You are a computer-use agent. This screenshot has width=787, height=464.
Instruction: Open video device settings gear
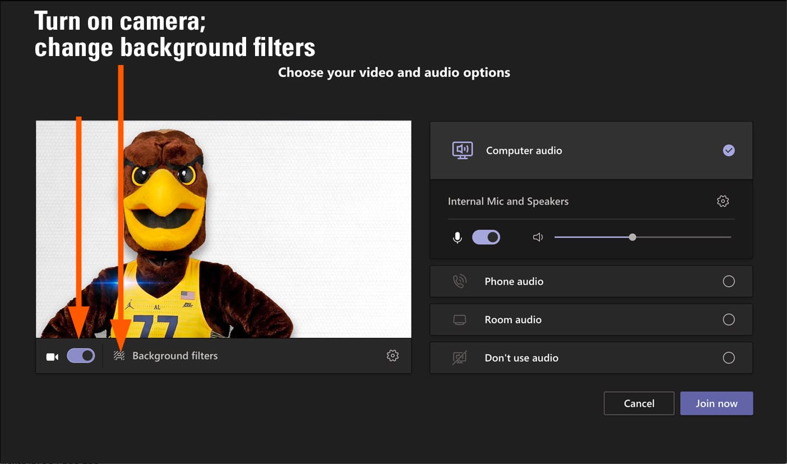click(392, 356)
